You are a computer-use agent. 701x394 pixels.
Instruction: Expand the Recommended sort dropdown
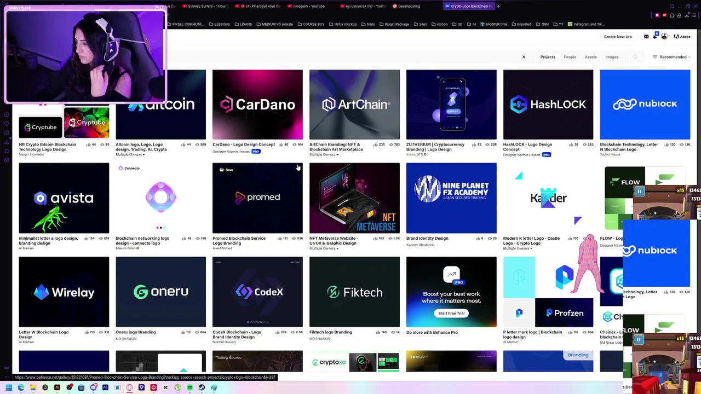675,57
